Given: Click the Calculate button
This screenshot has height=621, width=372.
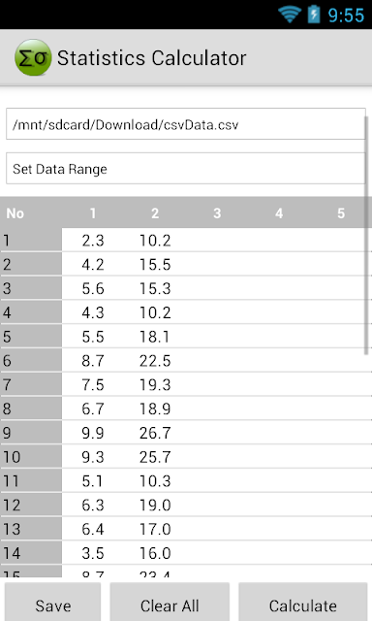Looking at the screenshot, I should pyautogui.click(x=303, y=602).
